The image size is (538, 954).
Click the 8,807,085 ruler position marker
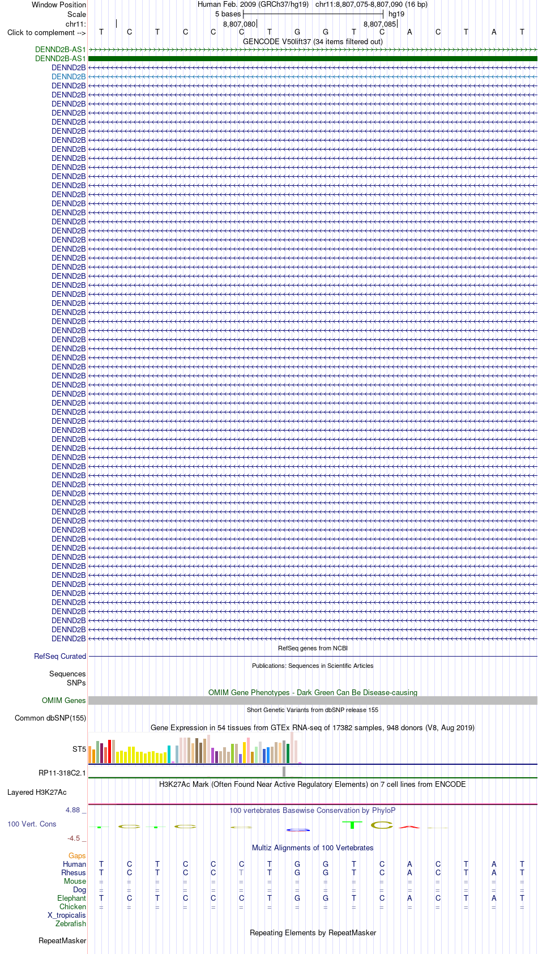click(x=380, y=24)
